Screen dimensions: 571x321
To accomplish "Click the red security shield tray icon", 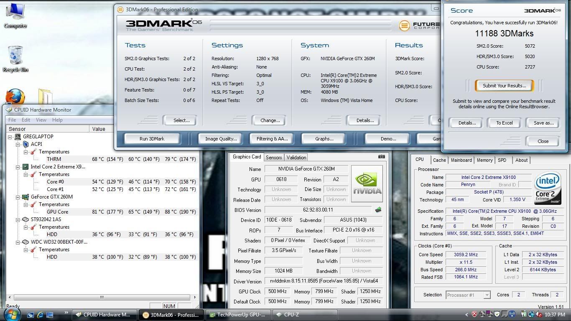I will [474, 314].
